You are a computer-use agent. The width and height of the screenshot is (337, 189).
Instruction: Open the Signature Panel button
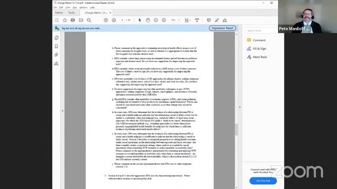click(222, 28)
